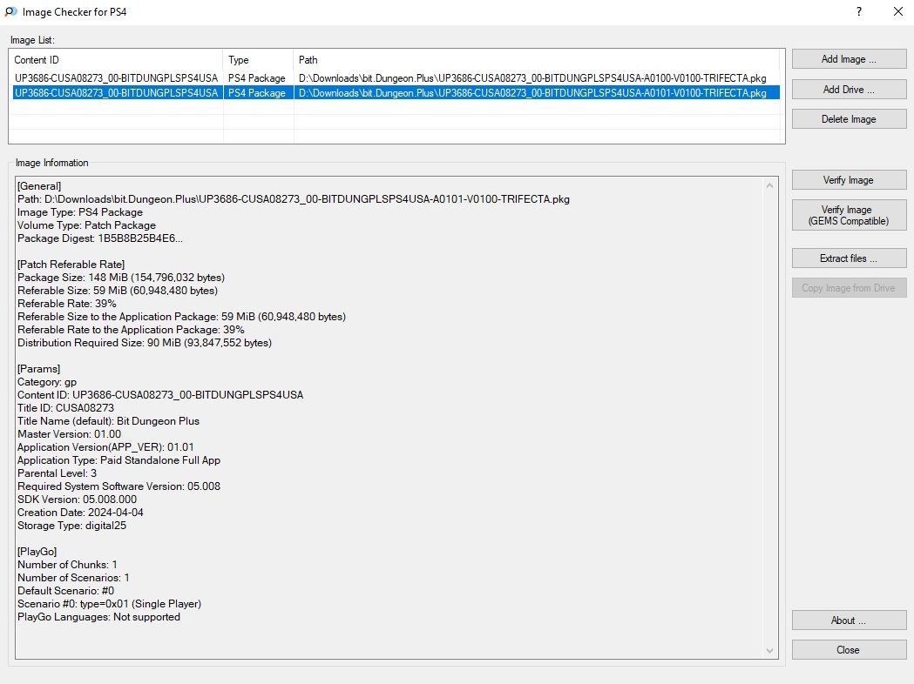
Task: Click the Storage Type: digital25 line
Action: [71, 526]
